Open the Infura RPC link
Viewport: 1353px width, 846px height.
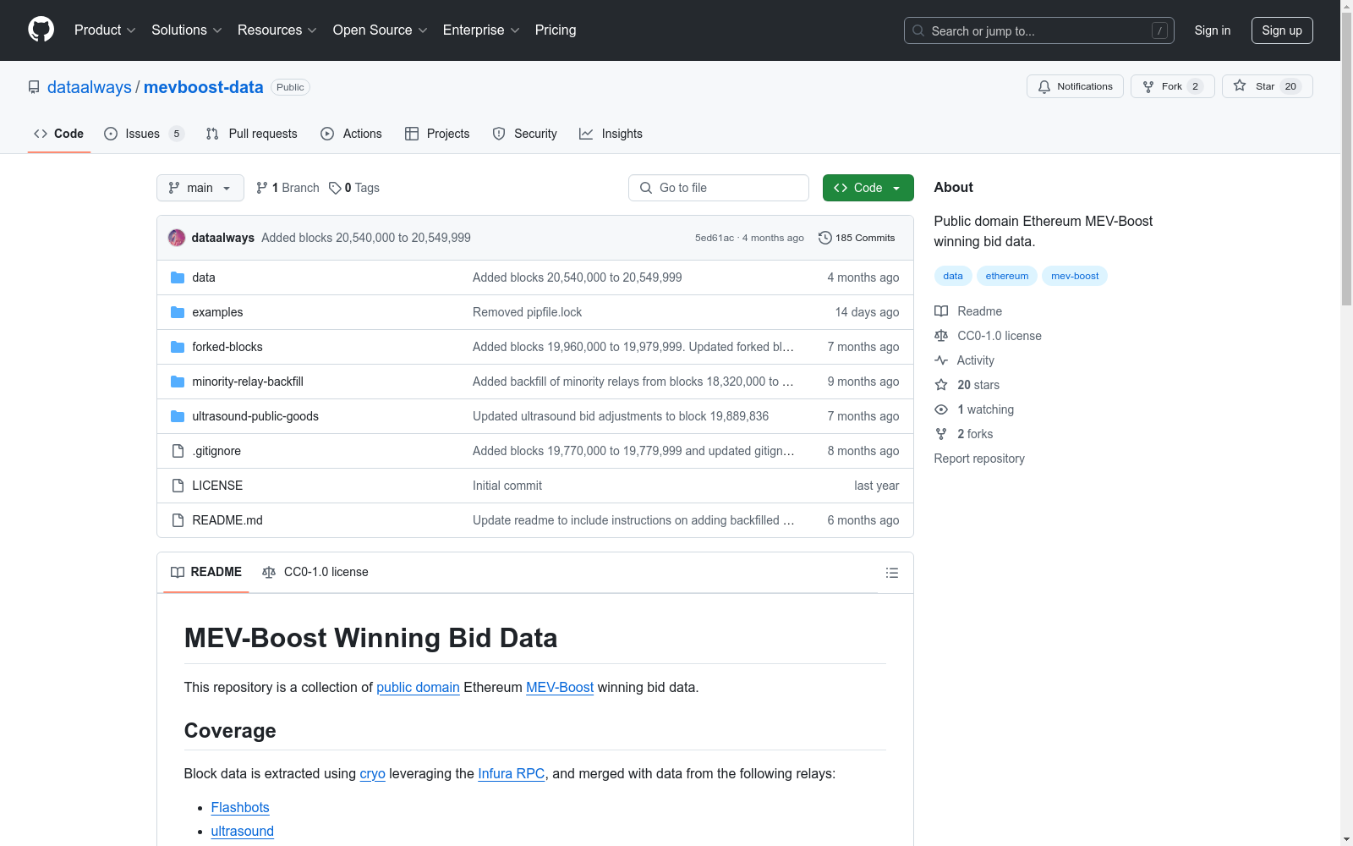(512, 774)
